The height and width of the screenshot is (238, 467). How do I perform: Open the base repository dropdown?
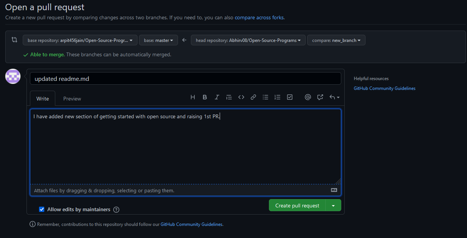80,40
